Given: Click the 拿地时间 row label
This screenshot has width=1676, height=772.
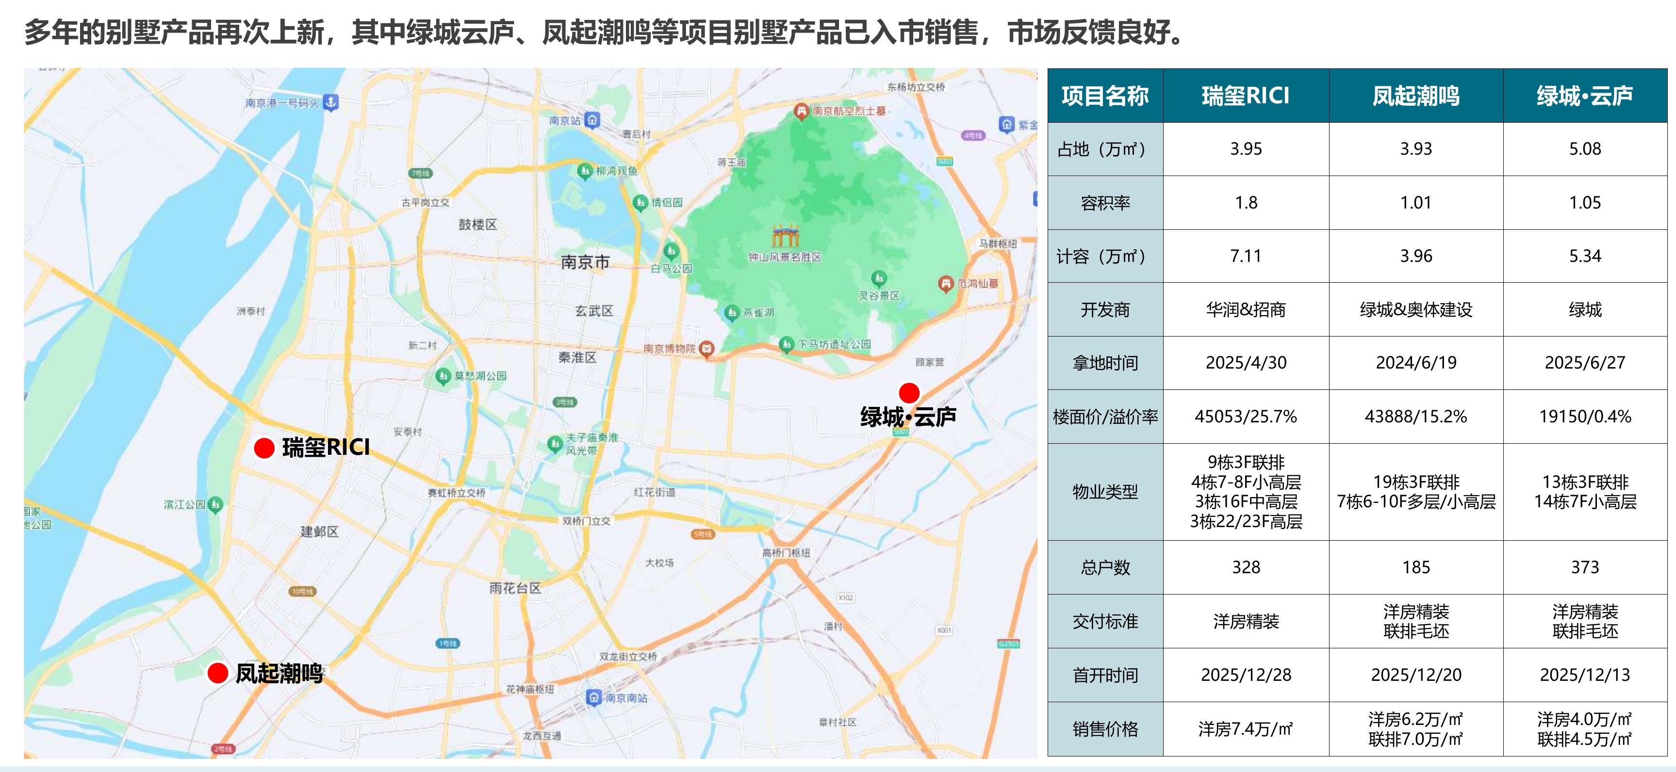Looking at the screenshot, I should pyautogui.click(x=1105, y=363).
